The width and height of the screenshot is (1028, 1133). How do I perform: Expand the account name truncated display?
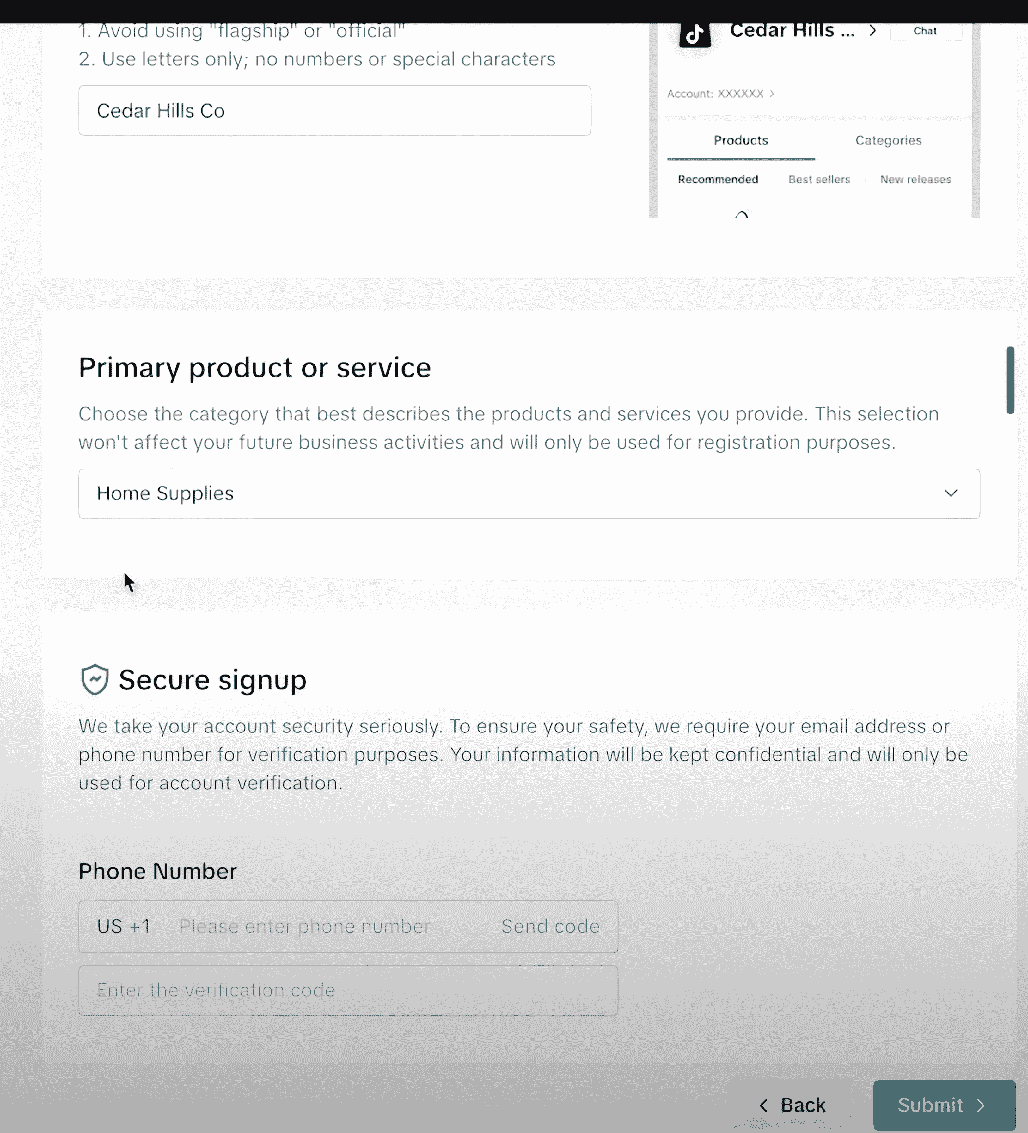[872, 30]
